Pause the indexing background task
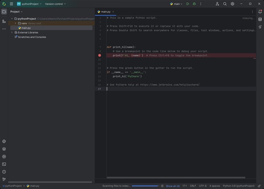Image resolution: width=264 pixels, height=189 pixels. [162, 186]
